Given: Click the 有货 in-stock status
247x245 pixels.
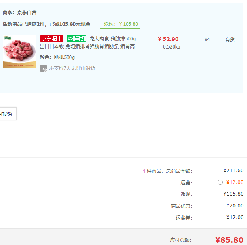Looking at the screenshot, I should point(230,40).
